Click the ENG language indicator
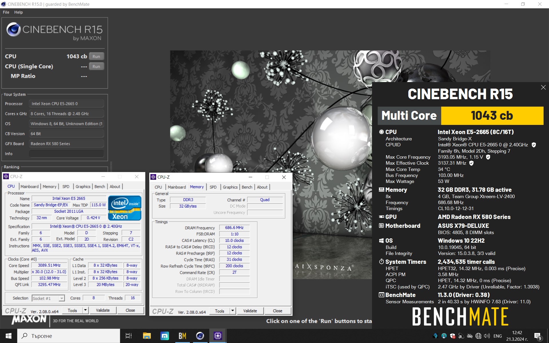The width and height of the screenshot is (549, 343). (498, 336)
